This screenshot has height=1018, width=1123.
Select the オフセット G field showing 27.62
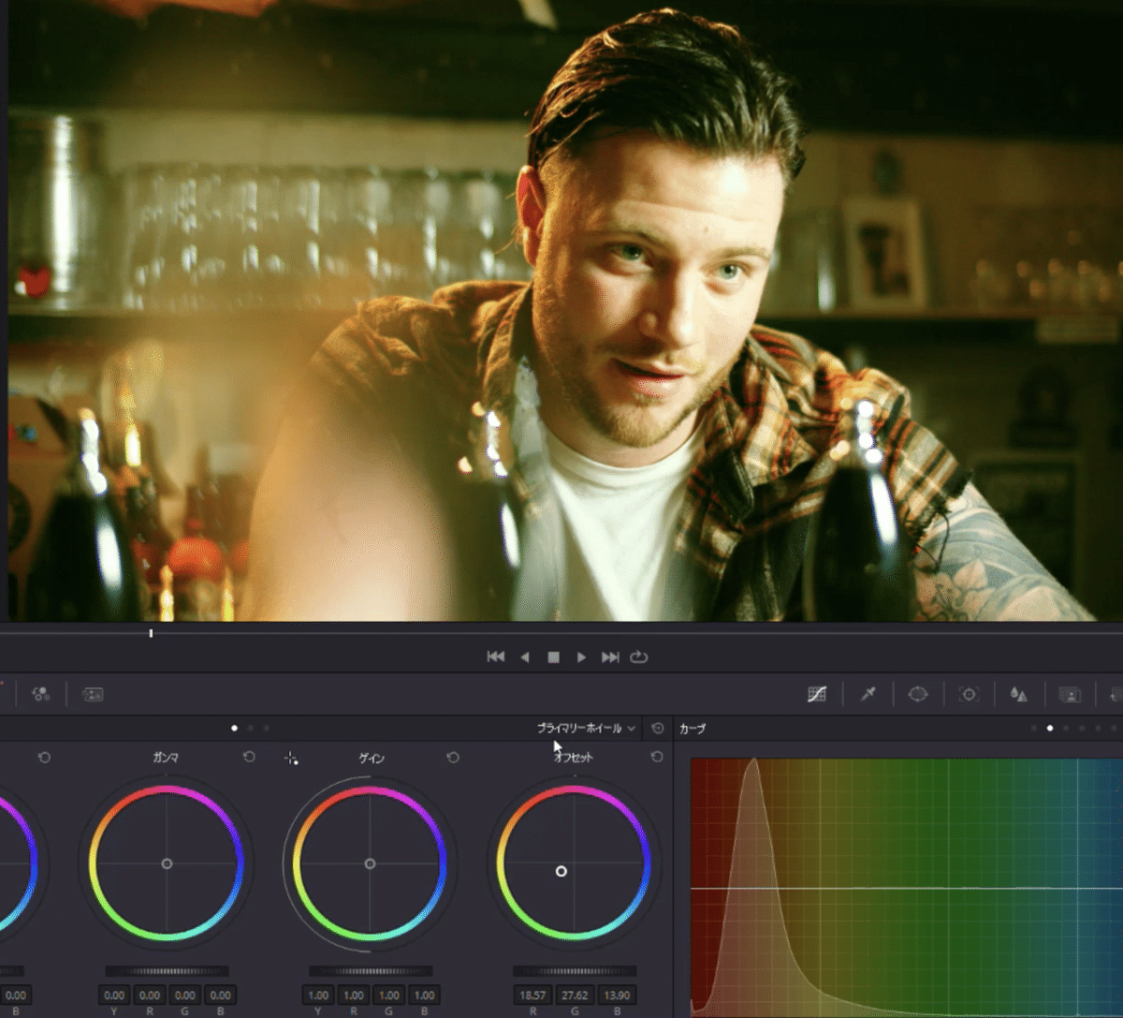[x=575, y=996]
